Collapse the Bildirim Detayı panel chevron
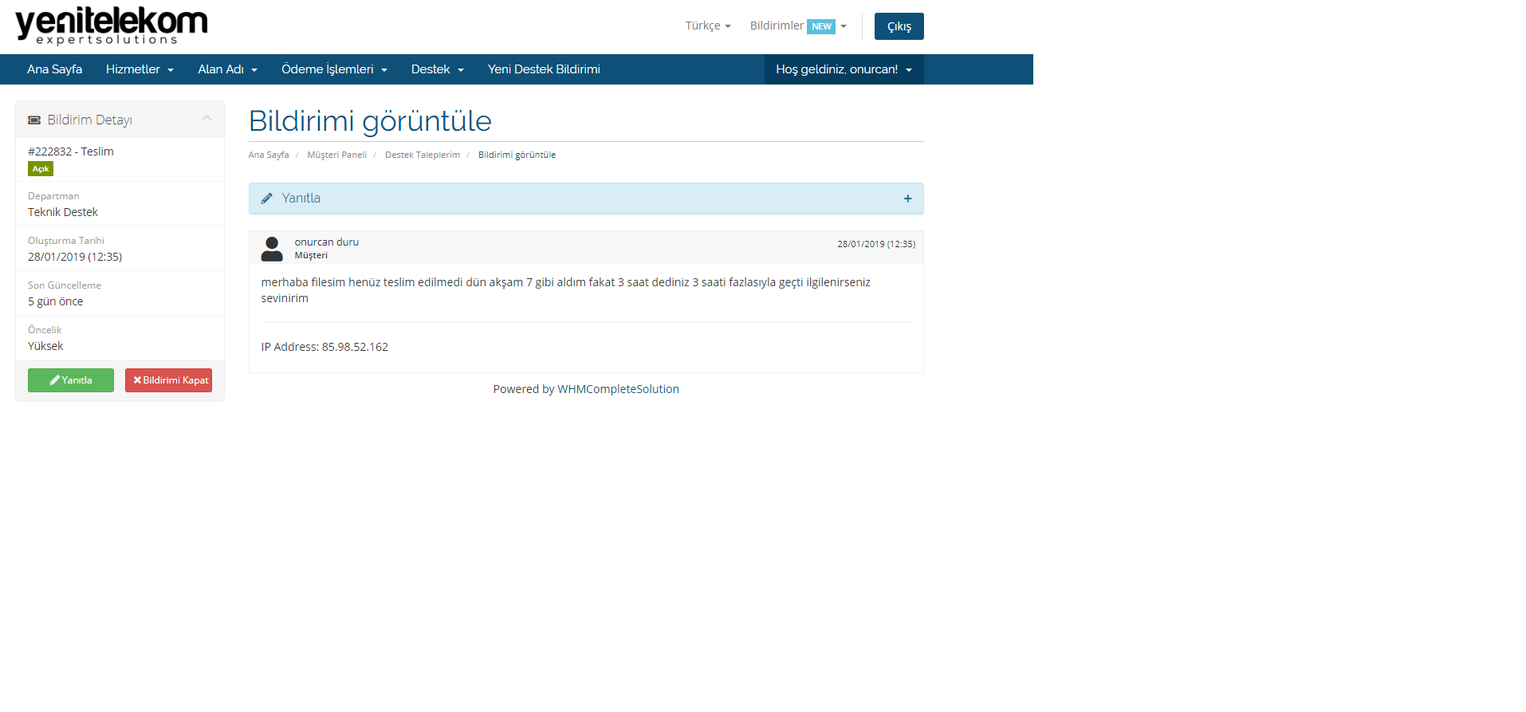This screenshot has height=712, width=1526. pyautogui.click(x=206, y=118)
